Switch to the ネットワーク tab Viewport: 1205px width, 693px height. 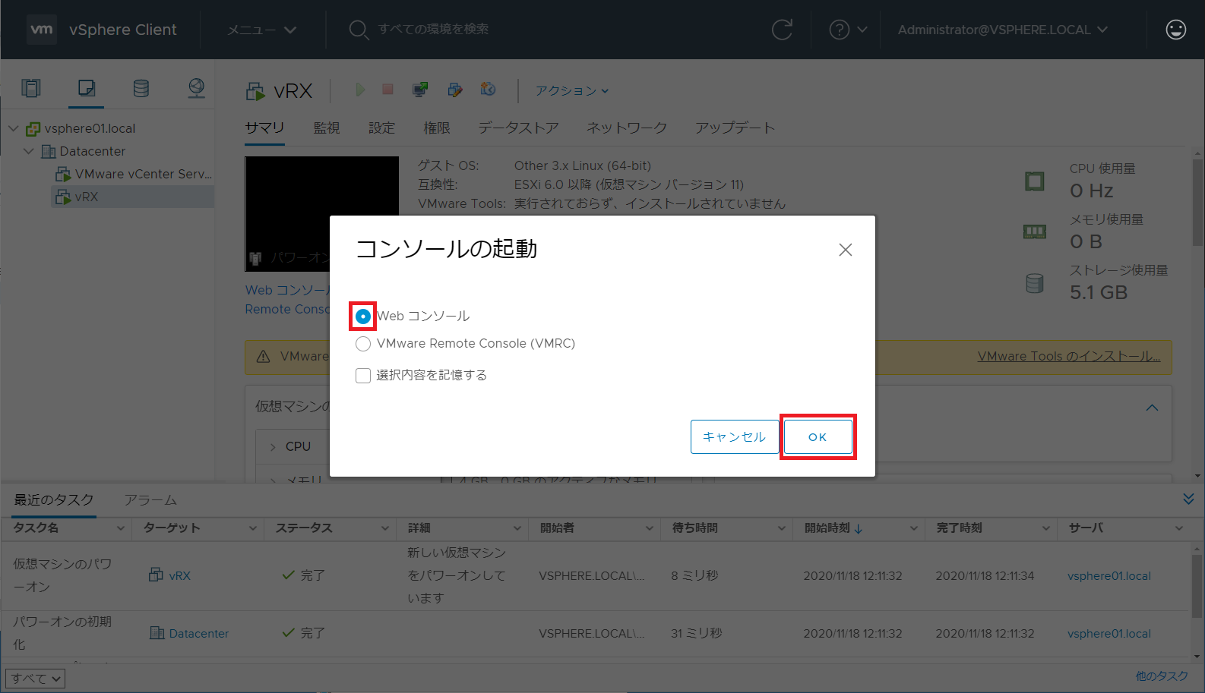(x=626, y=128)
